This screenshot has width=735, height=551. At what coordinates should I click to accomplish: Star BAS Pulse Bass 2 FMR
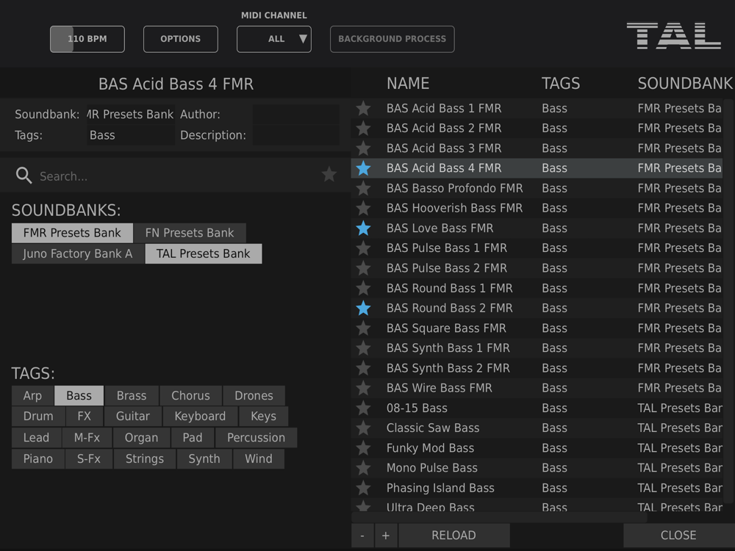[x=363, y=268]
